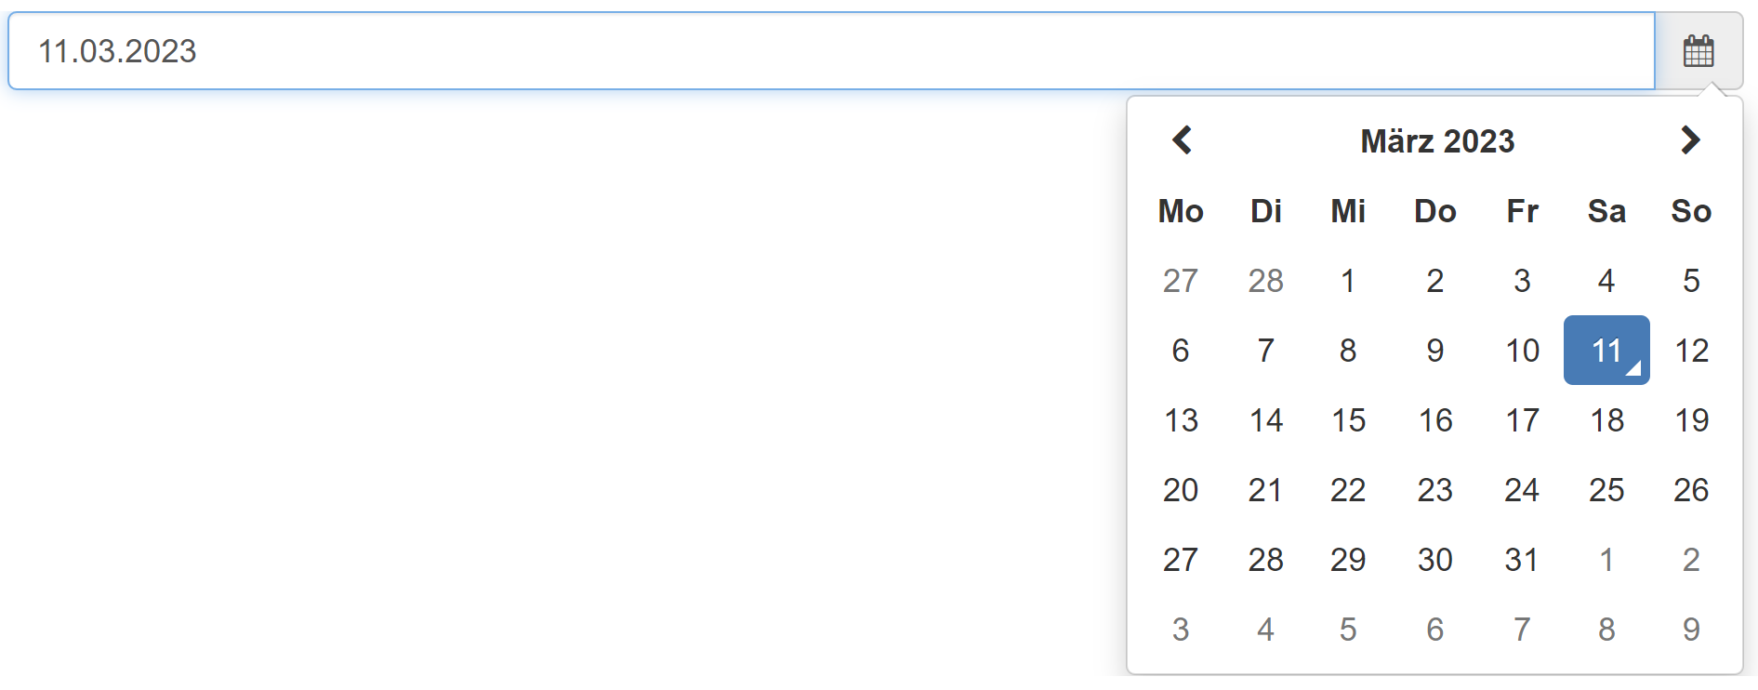Pick March 31 in the calendar

click(x=1521, y=560)
